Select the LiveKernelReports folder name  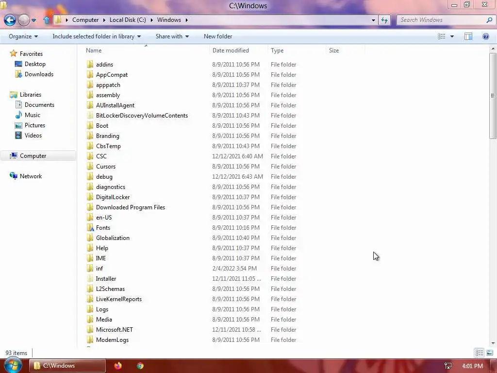pos(119,299)
